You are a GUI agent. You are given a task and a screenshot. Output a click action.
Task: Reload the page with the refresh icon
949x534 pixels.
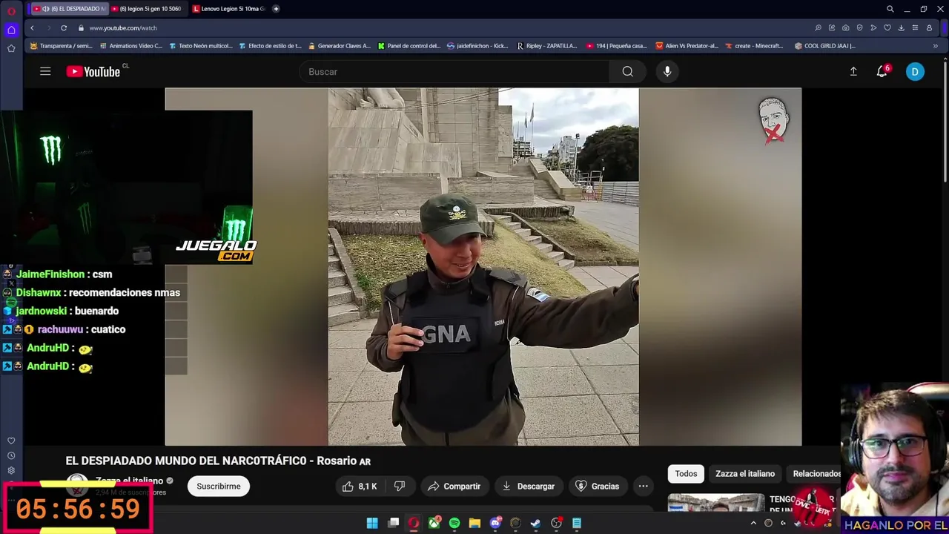coord(64,27)
